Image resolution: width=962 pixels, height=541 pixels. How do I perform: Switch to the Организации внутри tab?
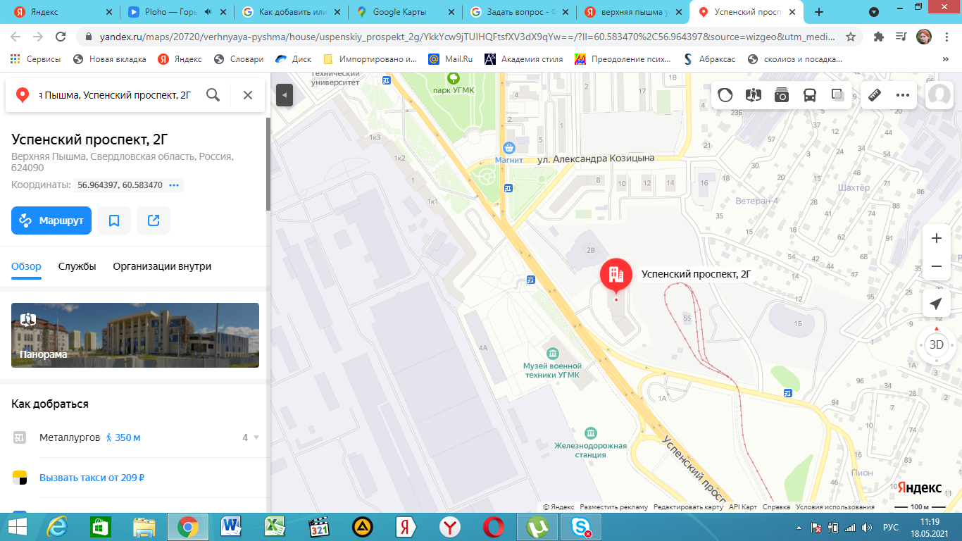162,266
